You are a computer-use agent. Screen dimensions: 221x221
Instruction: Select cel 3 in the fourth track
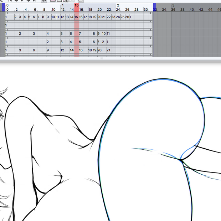tap(61, 42)
